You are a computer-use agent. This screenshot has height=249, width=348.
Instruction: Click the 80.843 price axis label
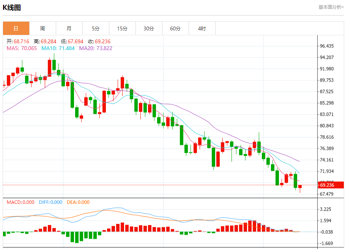(327, 126)
